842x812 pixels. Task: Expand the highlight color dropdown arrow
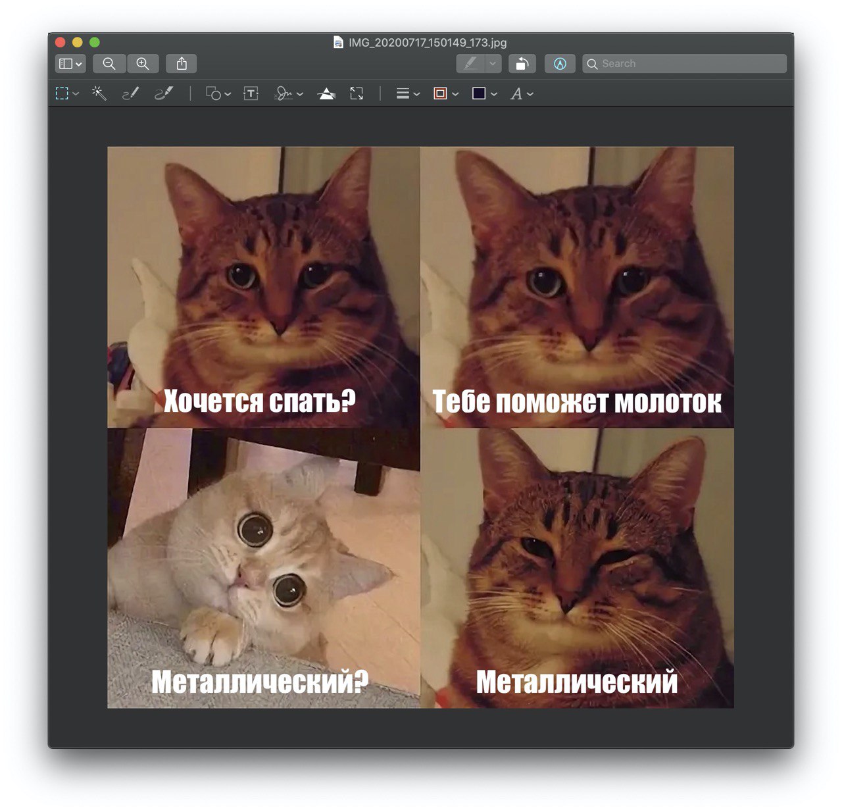click(493, 64)
